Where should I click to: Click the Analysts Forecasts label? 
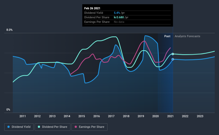coord(187,36)
